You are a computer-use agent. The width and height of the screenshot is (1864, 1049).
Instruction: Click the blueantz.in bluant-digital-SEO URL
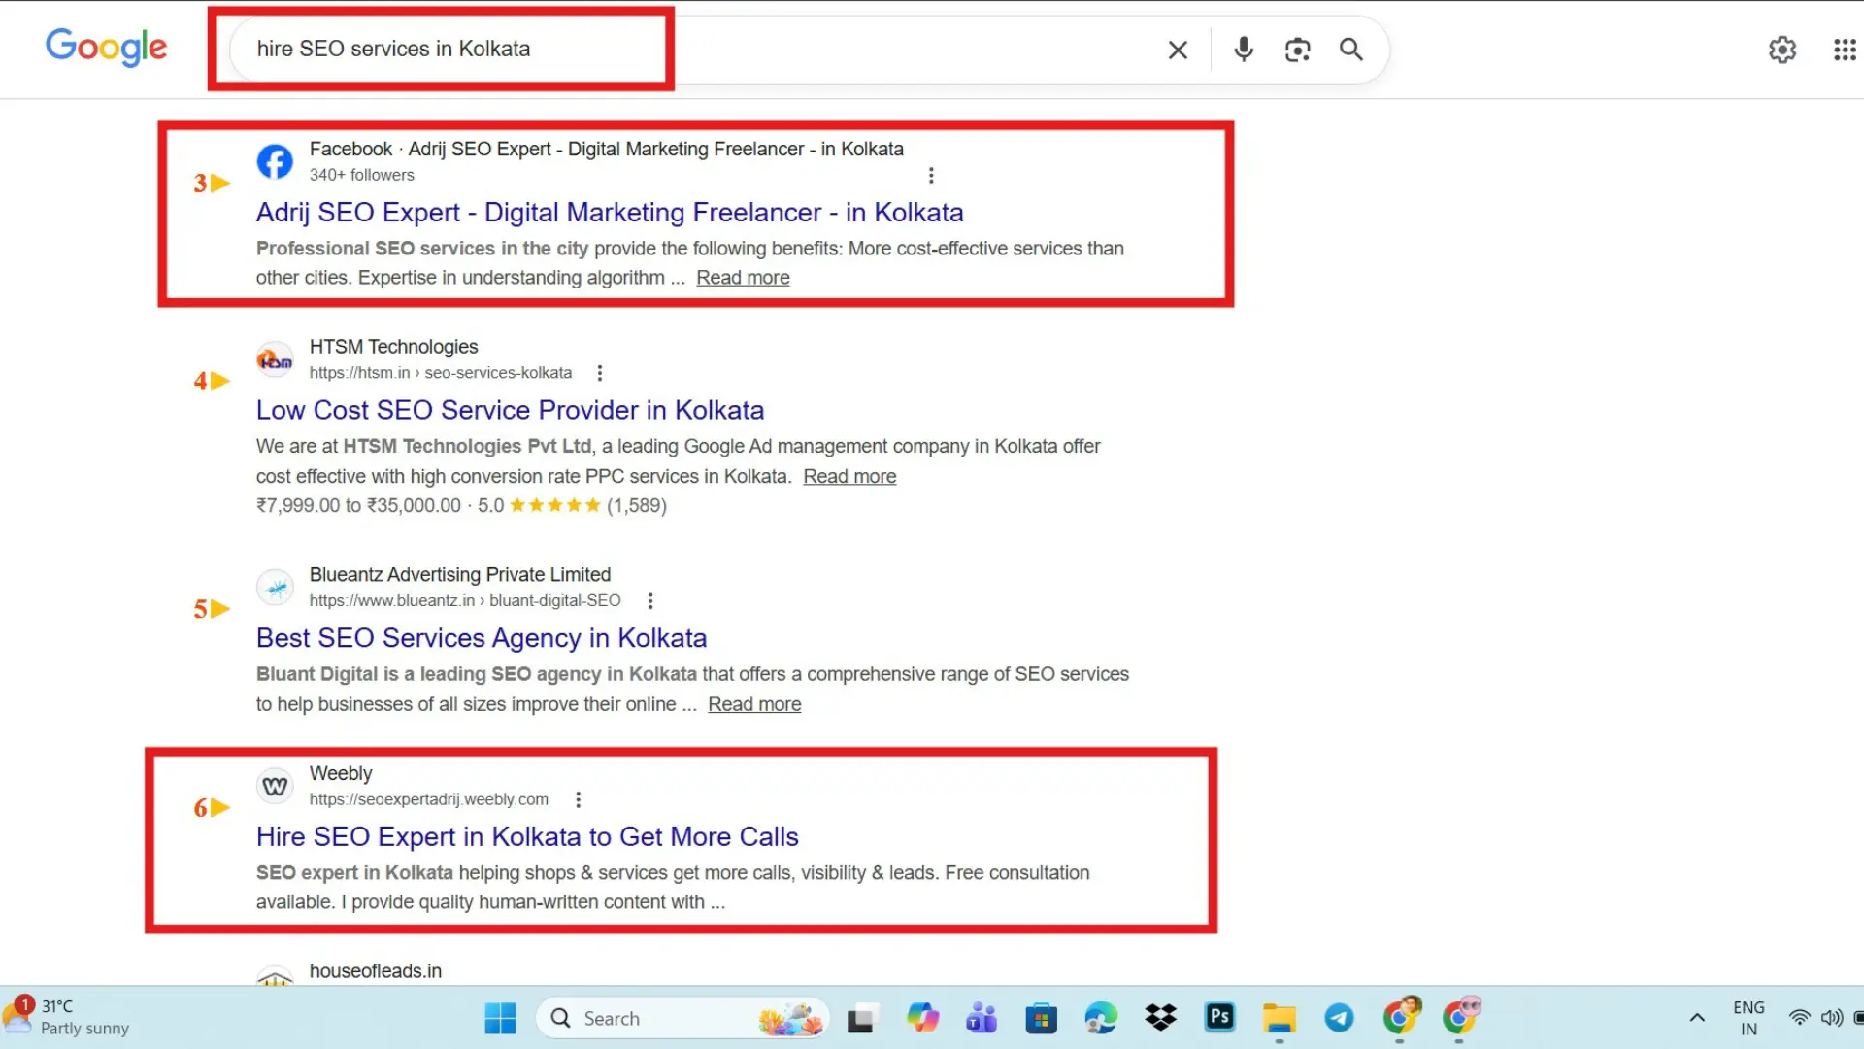465,601
